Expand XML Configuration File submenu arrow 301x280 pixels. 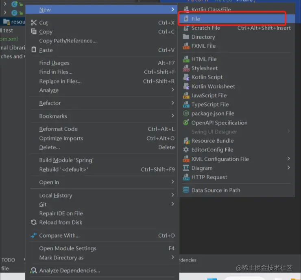click(x=288, y=159)
